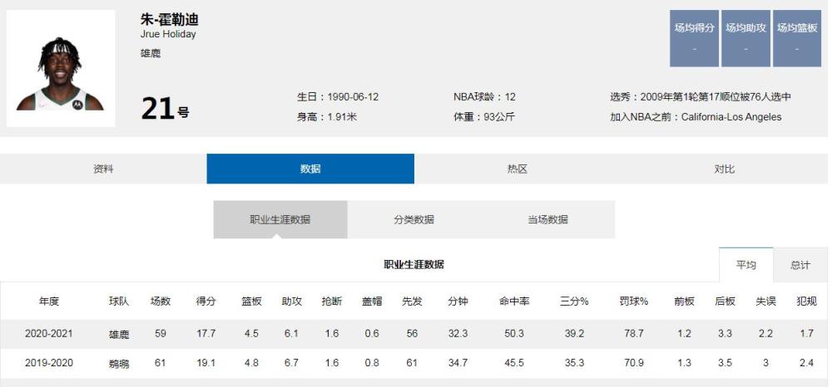Image resolution: width=832 pixels, height=387 pixels.
Task: Click the 场均得分 stat box
Action: [x=694, y=38]
